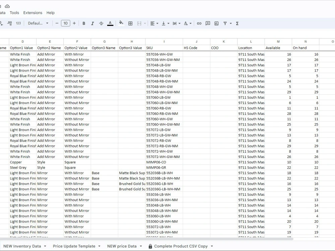Open merge cells options arrow
Image resolution: width=335 pixels, height=251 pixels.
click(145, 23)
